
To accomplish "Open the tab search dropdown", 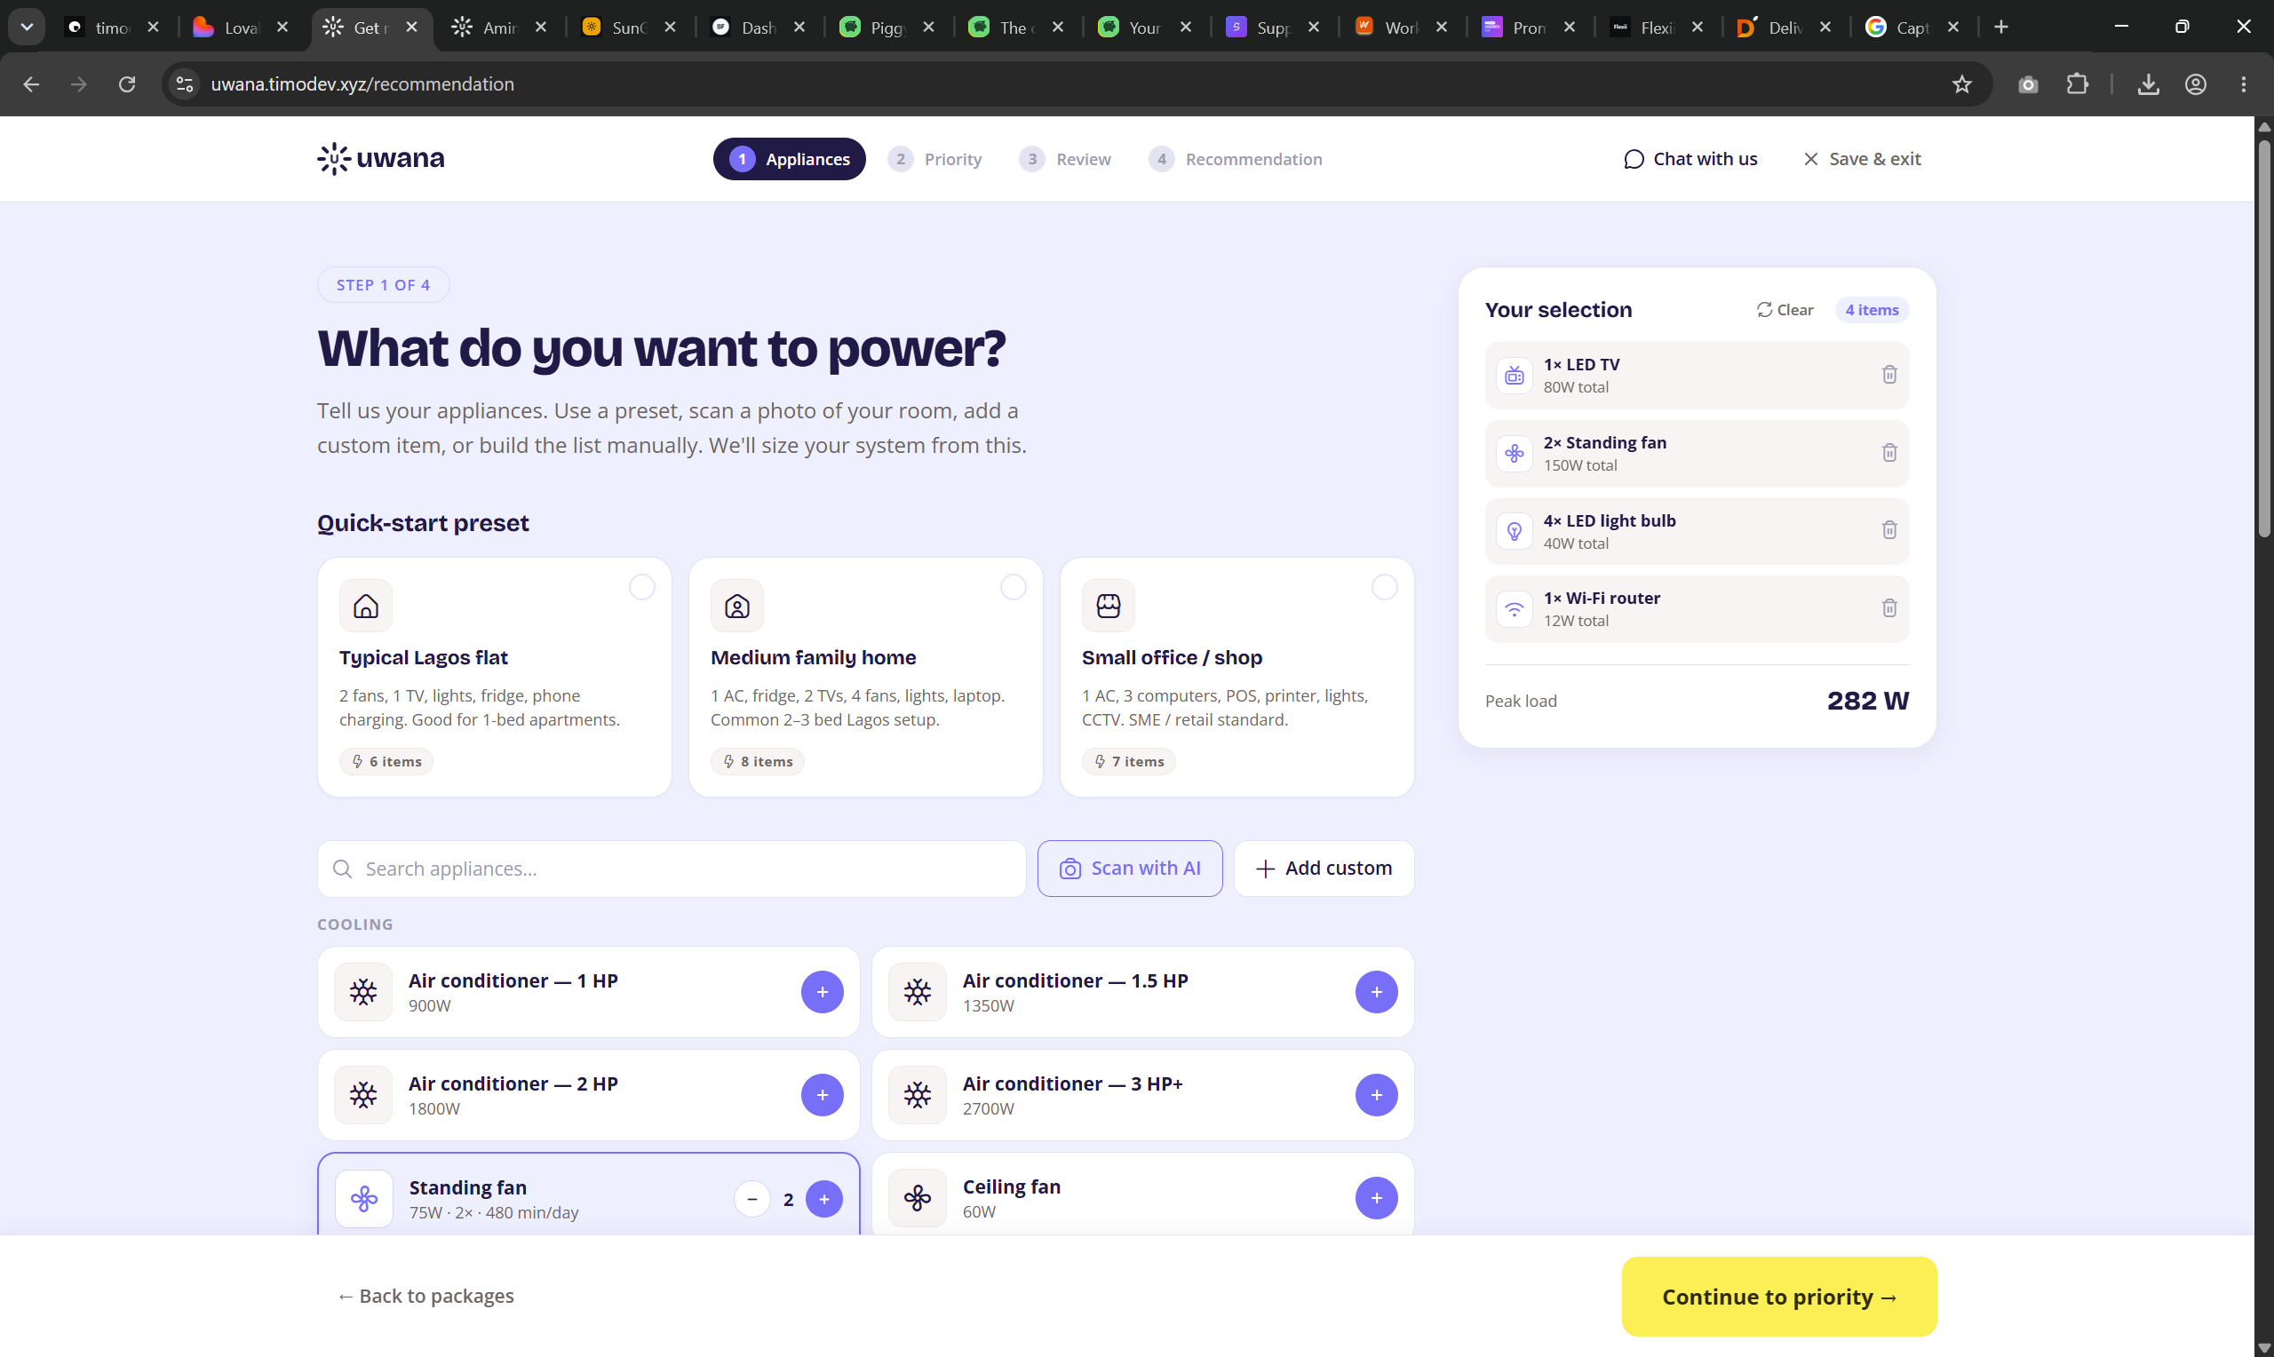I will pos(27,27).
